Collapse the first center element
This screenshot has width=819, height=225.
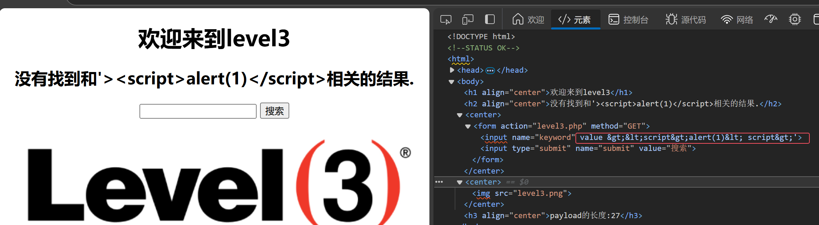[460, 115]
